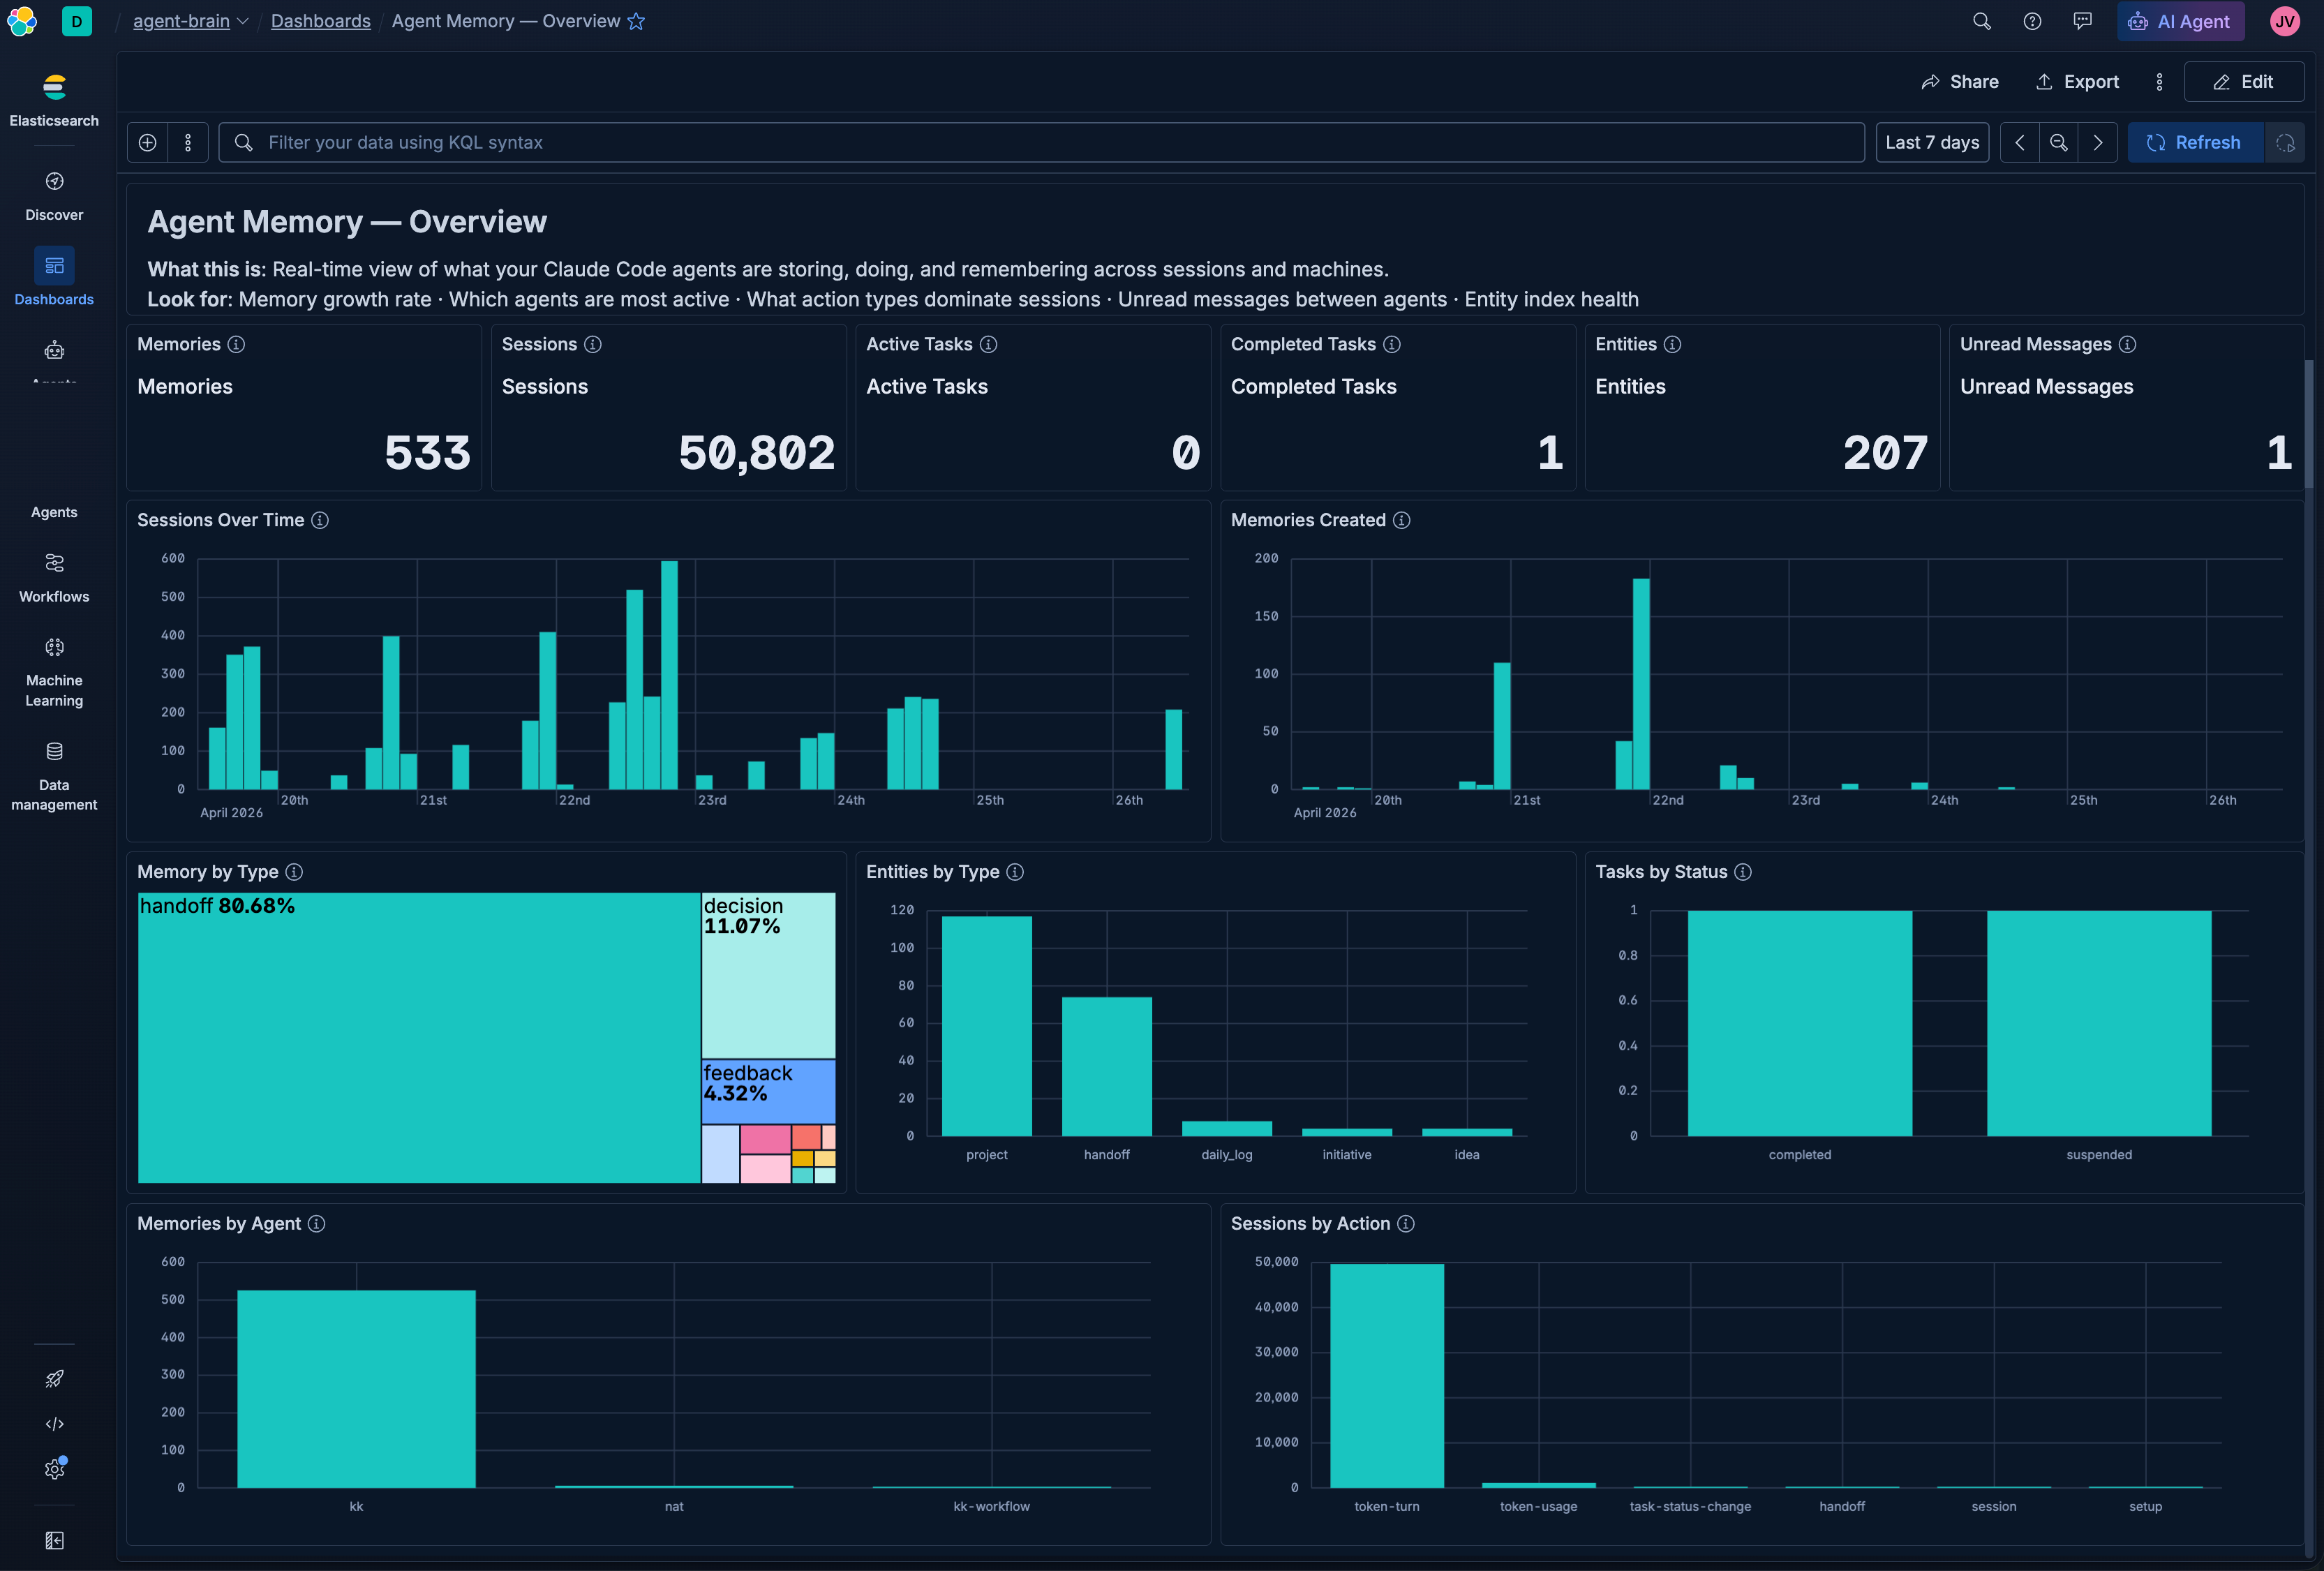Open more actions next to Export
2324x1571 pixels.
pyautogui.click(x=2159, y=82)
